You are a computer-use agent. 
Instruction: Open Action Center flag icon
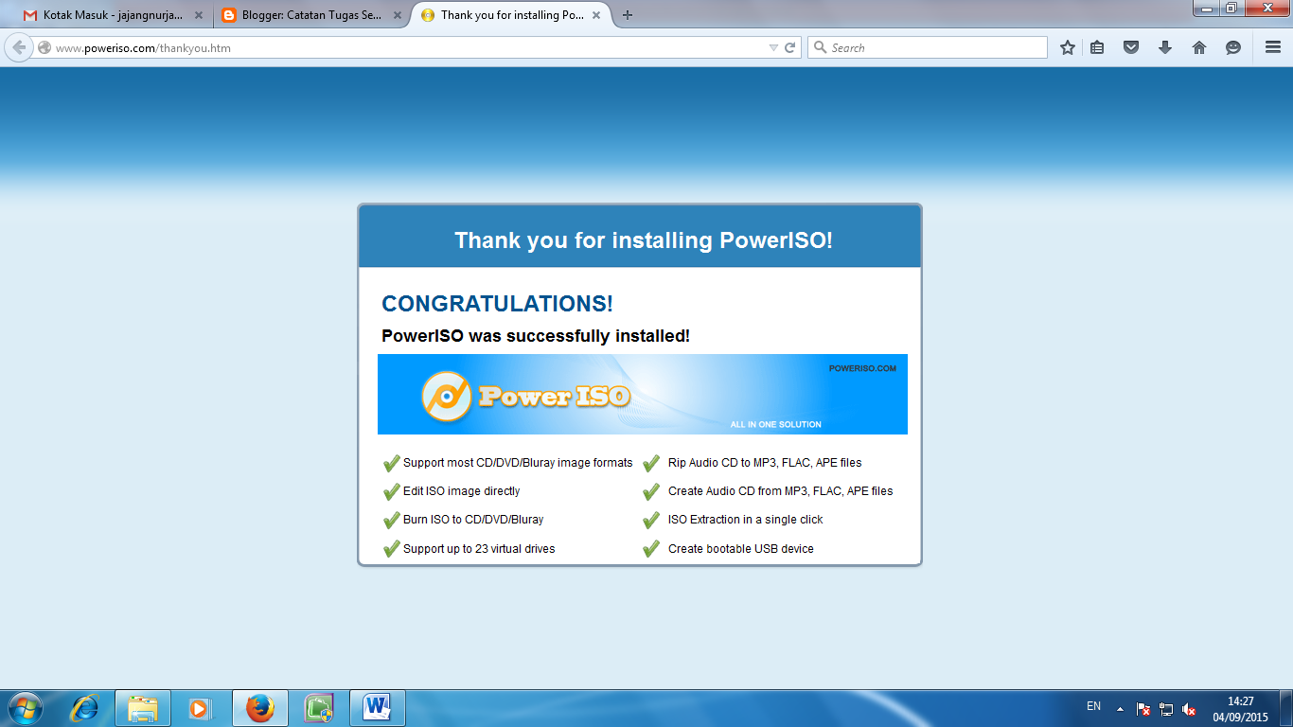tap(1143, 709)
